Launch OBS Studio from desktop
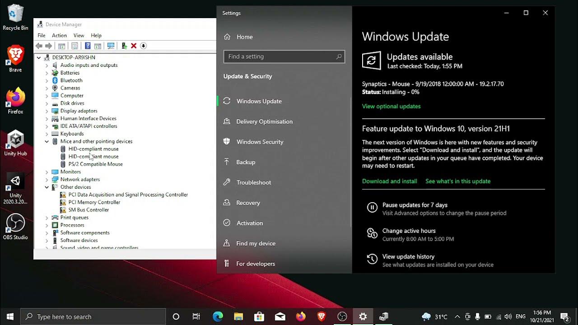Image resolution: width=578 pixels, height=325 pixels. (x=15, y=227)
